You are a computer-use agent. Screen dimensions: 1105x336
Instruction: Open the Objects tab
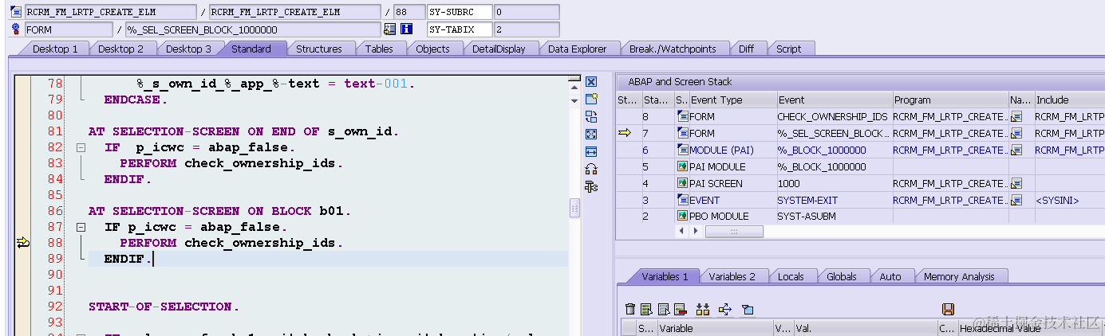point(432,49)
